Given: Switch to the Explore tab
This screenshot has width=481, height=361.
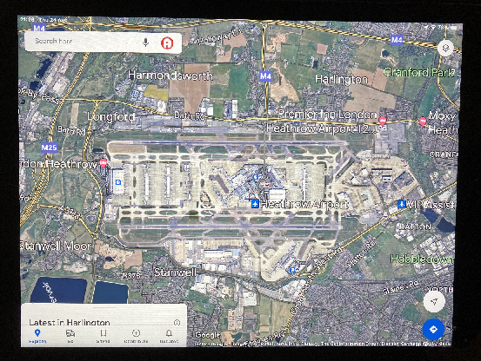Looking at the screenshot, I should 37,336.
